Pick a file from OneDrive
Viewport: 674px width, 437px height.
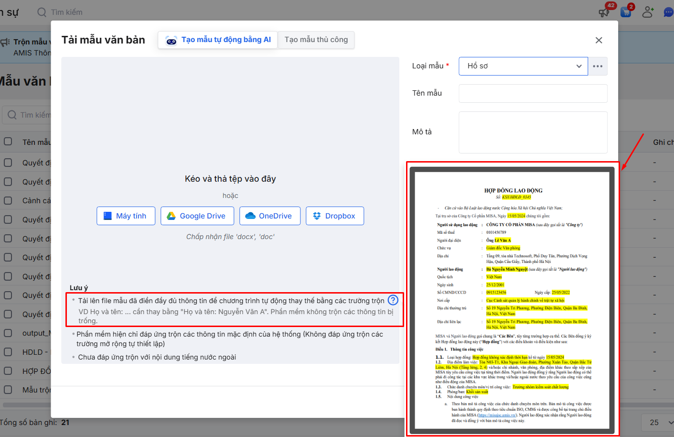(x=270, y=216)
